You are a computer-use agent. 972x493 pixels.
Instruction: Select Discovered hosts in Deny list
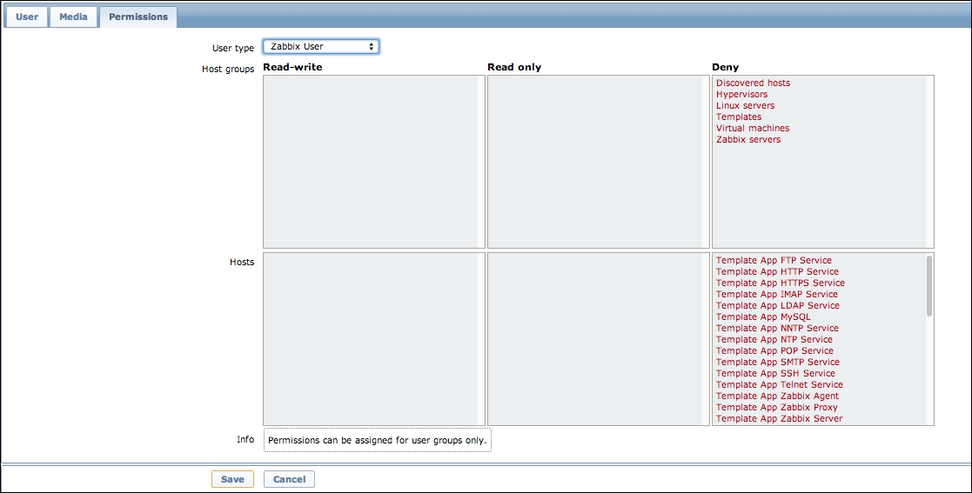tap(753, 83)
